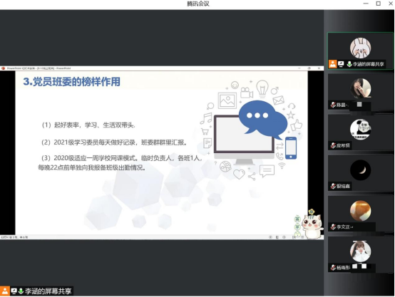This screenshot has width=395, height=297.
Task: Click the previous slide button in PowerPoint status bar
Action: click(x=270, y=237)
